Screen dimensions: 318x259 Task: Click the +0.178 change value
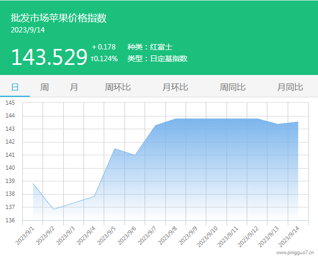tap(104, 47)
